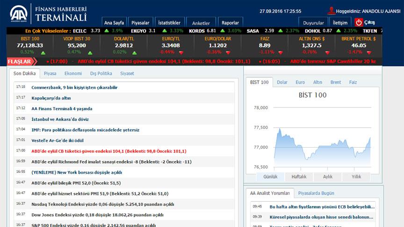The height and width of the screenshot is (227, 404).
Task: Switch to the Ekonomi news tab
Action: point(73,73)
